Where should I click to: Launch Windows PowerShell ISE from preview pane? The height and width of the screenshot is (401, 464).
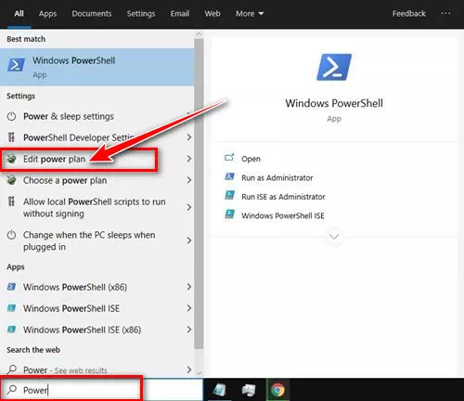point(283,215)
